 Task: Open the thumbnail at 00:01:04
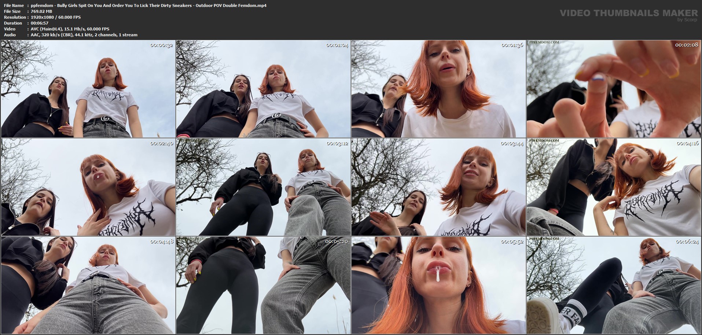[263, 89]
